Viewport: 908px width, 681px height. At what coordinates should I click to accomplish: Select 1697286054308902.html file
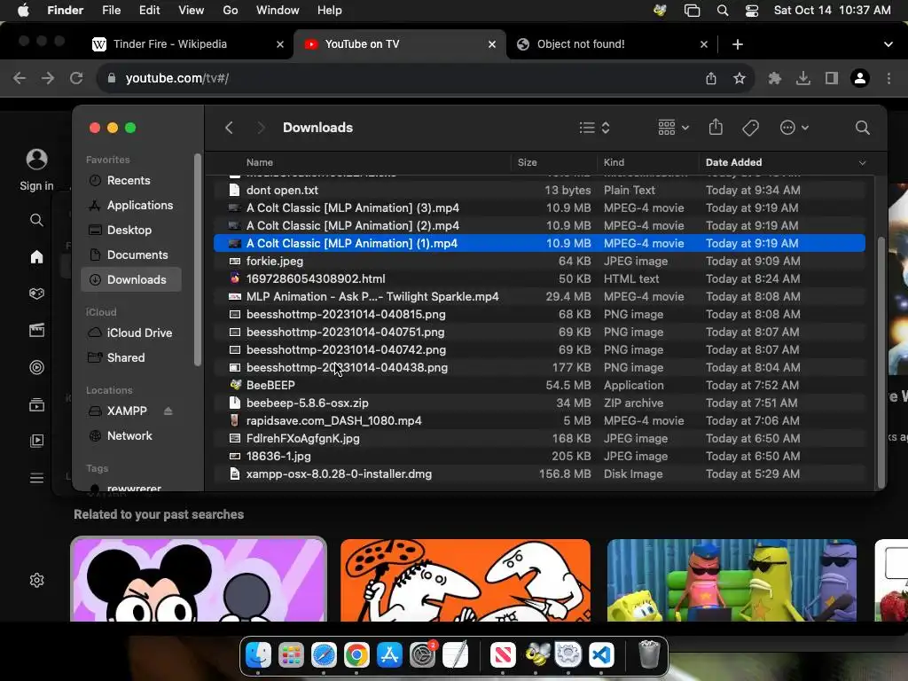[539, 278]
